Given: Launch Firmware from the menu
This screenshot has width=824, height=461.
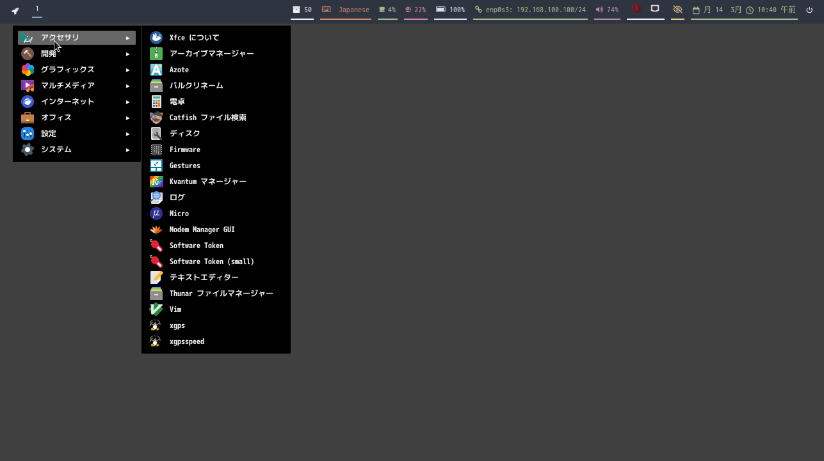Looking at the screenshot, I should coord(216,150).
